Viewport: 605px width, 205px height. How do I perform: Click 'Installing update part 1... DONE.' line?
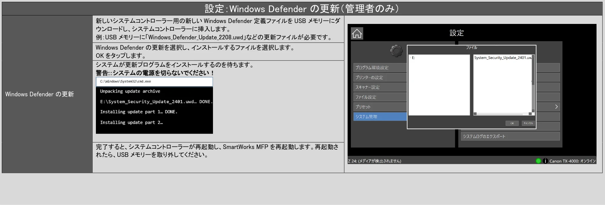point(139,112)
